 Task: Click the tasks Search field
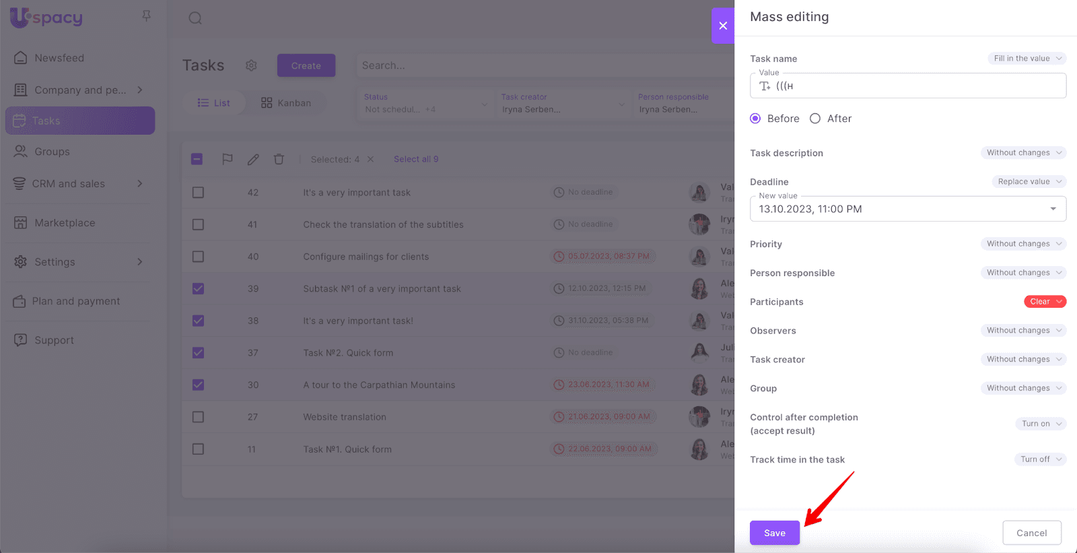[x=544, y=65]
